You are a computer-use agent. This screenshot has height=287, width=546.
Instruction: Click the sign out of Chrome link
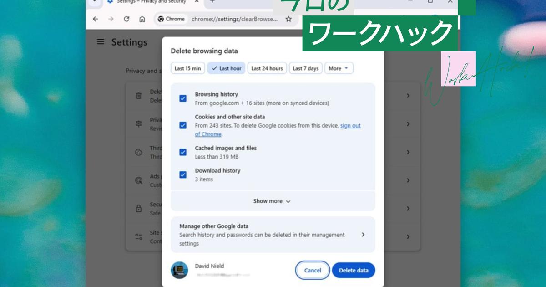click(x=350, y=126)
